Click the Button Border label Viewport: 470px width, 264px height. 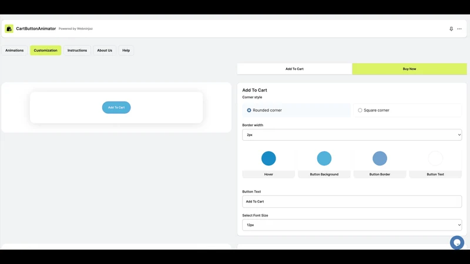pyautogui.click(x=380, y=174)
